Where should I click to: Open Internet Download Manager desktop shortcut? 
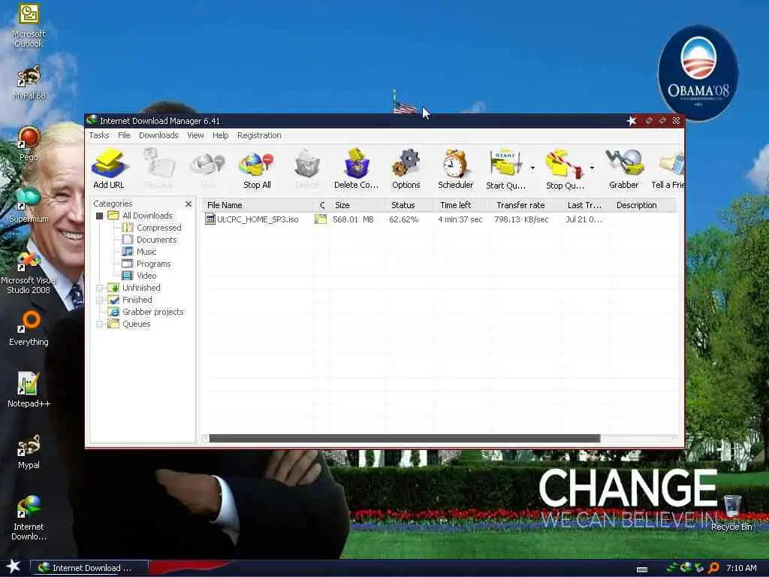pyautogui.click(x=29, y=518)
